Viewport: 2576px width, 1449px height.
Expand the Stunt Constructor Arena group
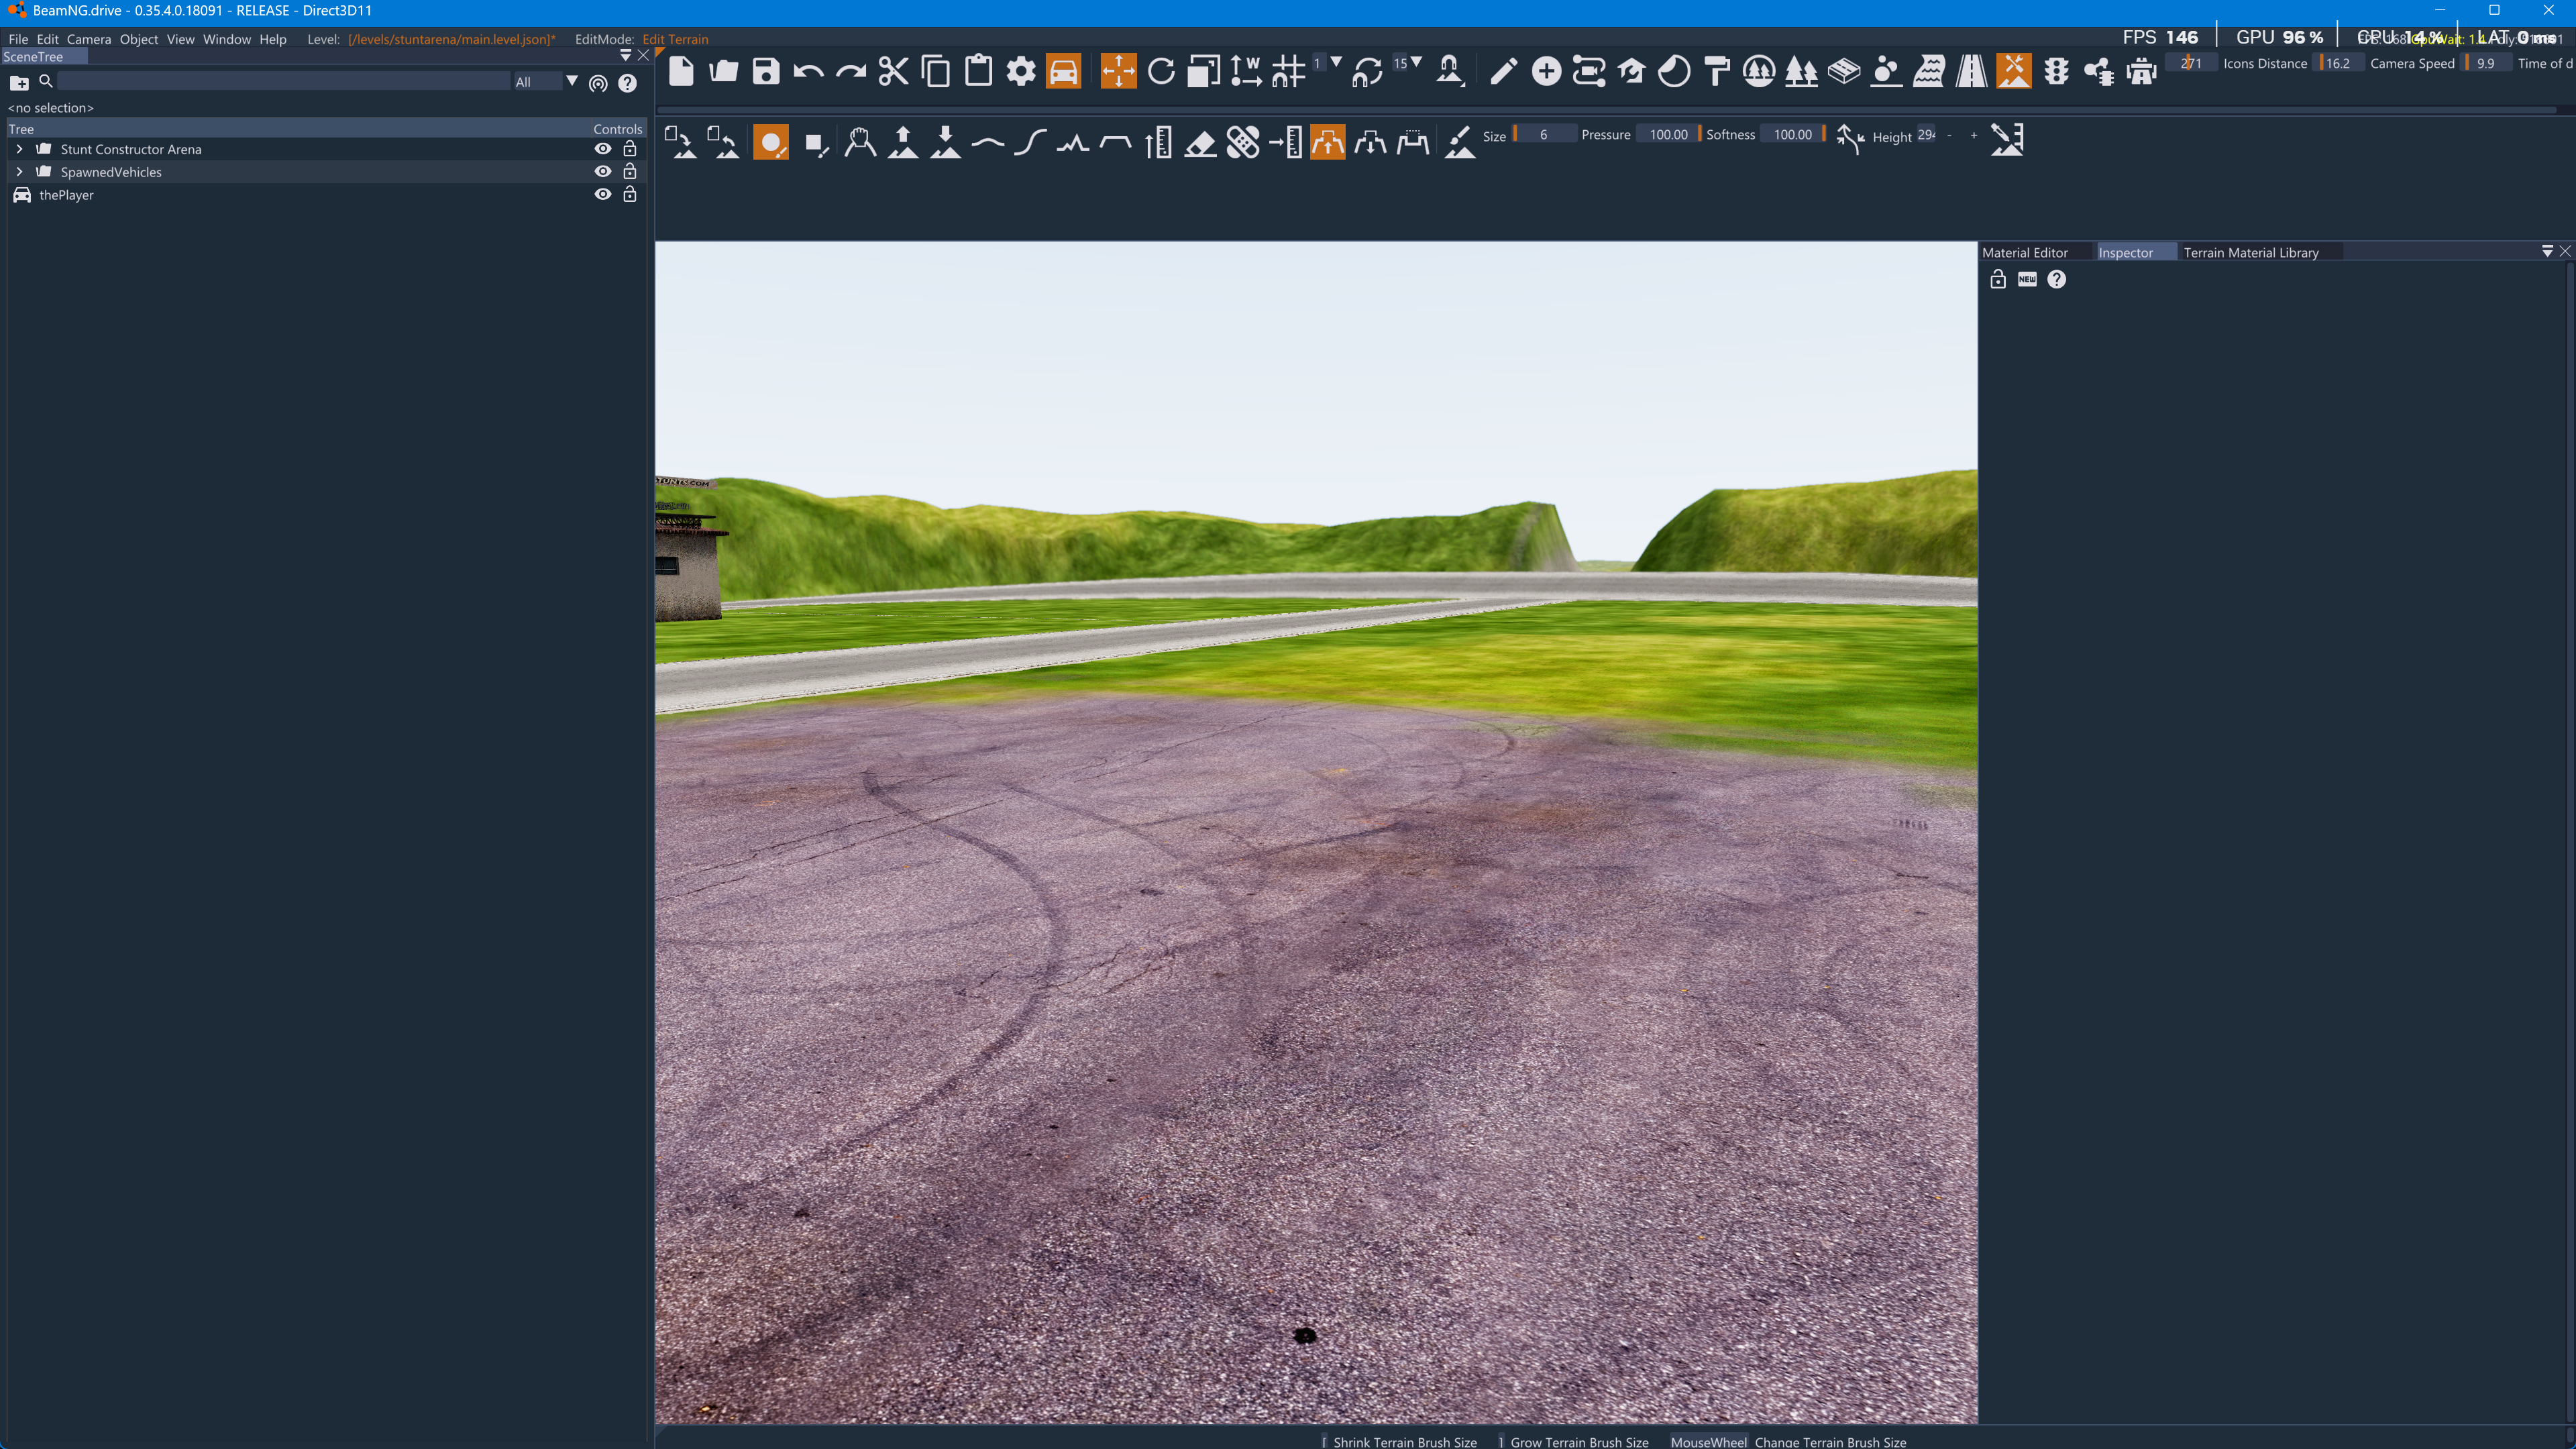pyautogui.click(x=19, y=149)
